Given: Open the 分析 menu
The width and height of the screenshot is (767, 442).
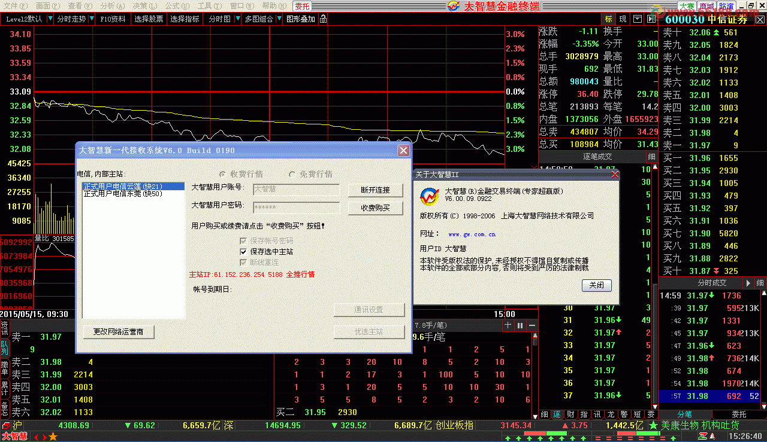Looking at the screenshot, I should (112, 6).
